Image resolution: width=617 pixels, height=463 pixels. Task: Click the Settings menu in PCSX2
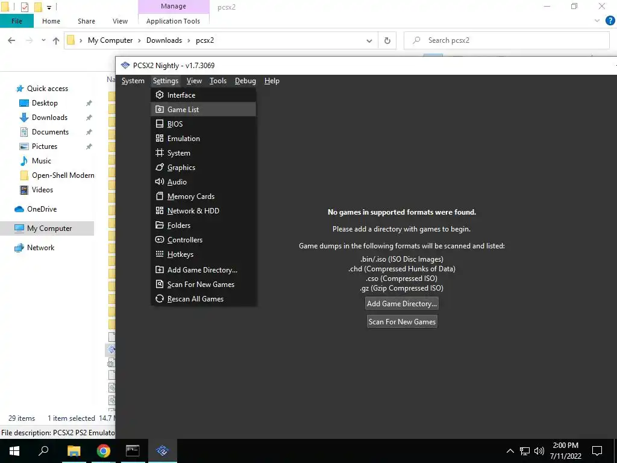click(166, 81)
